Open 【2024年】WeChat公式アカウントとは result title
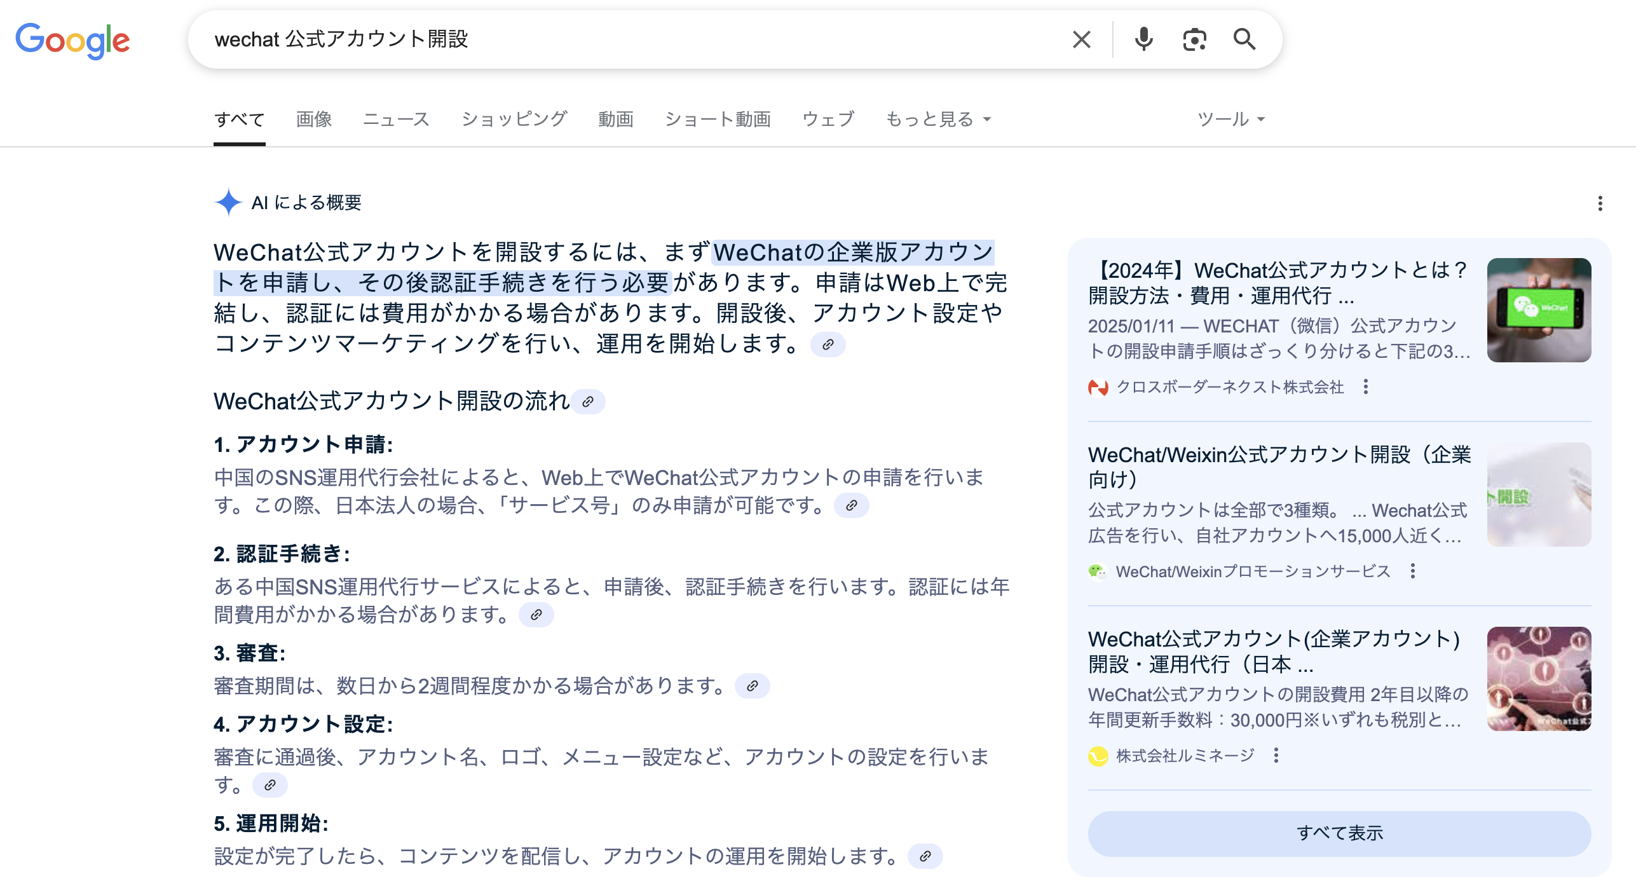1636x895 pixels. pyautogui.click(x=1278, y=283)
